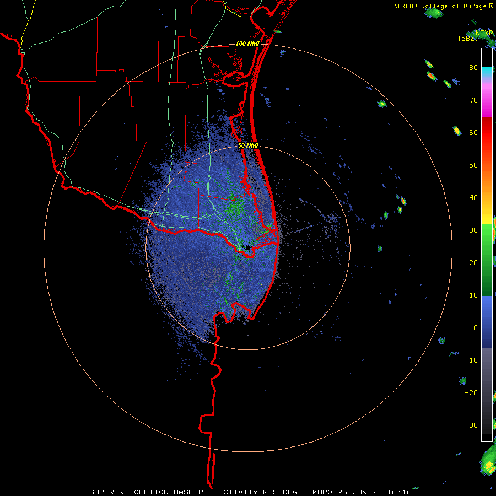
Task: Pick the red segment of the color bar
Action: [x=487, y=133]
